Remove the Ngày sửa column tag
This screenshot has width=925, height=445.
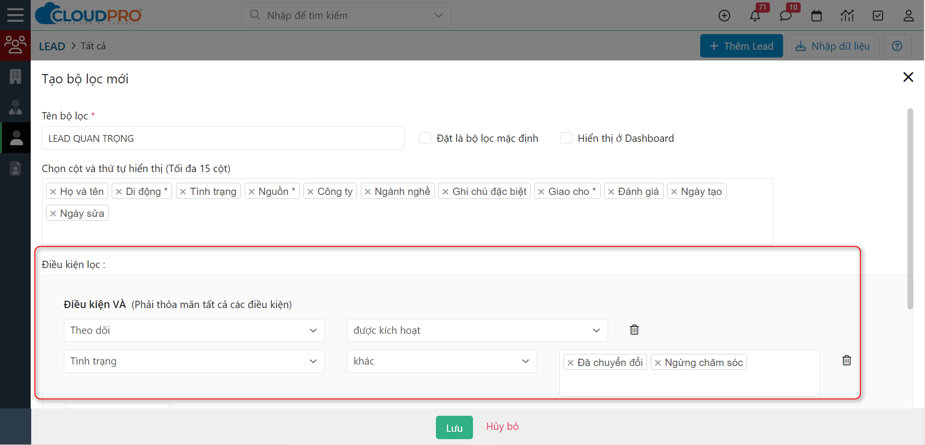pos(53,213)
